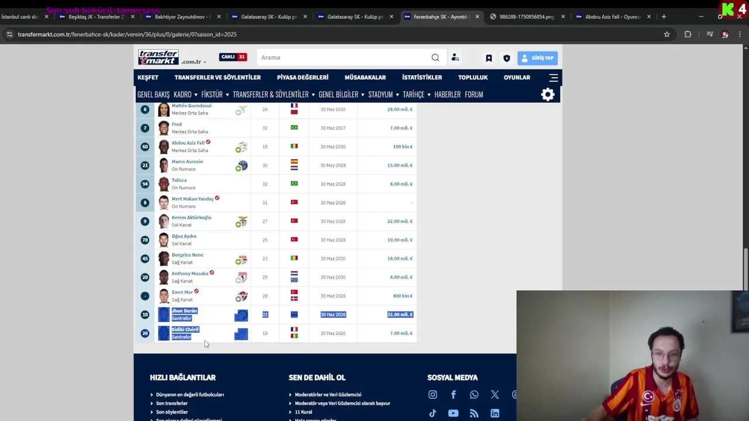Click the GİRİŞ YAP button
This screenshot has height=421, width=749.
(537, 58)
